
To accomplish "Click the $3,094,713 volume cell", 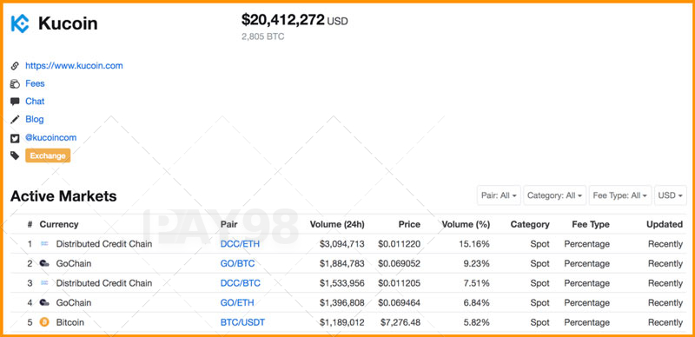I will coord(341,244).
